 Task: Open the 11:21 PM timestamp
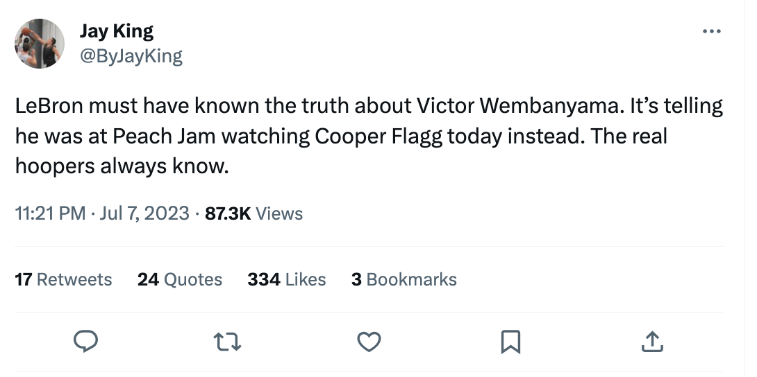(x=50, y=213)
